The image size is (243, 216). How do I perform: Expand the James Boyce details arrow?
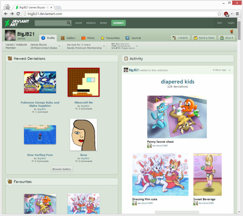[x=60, y=46]
